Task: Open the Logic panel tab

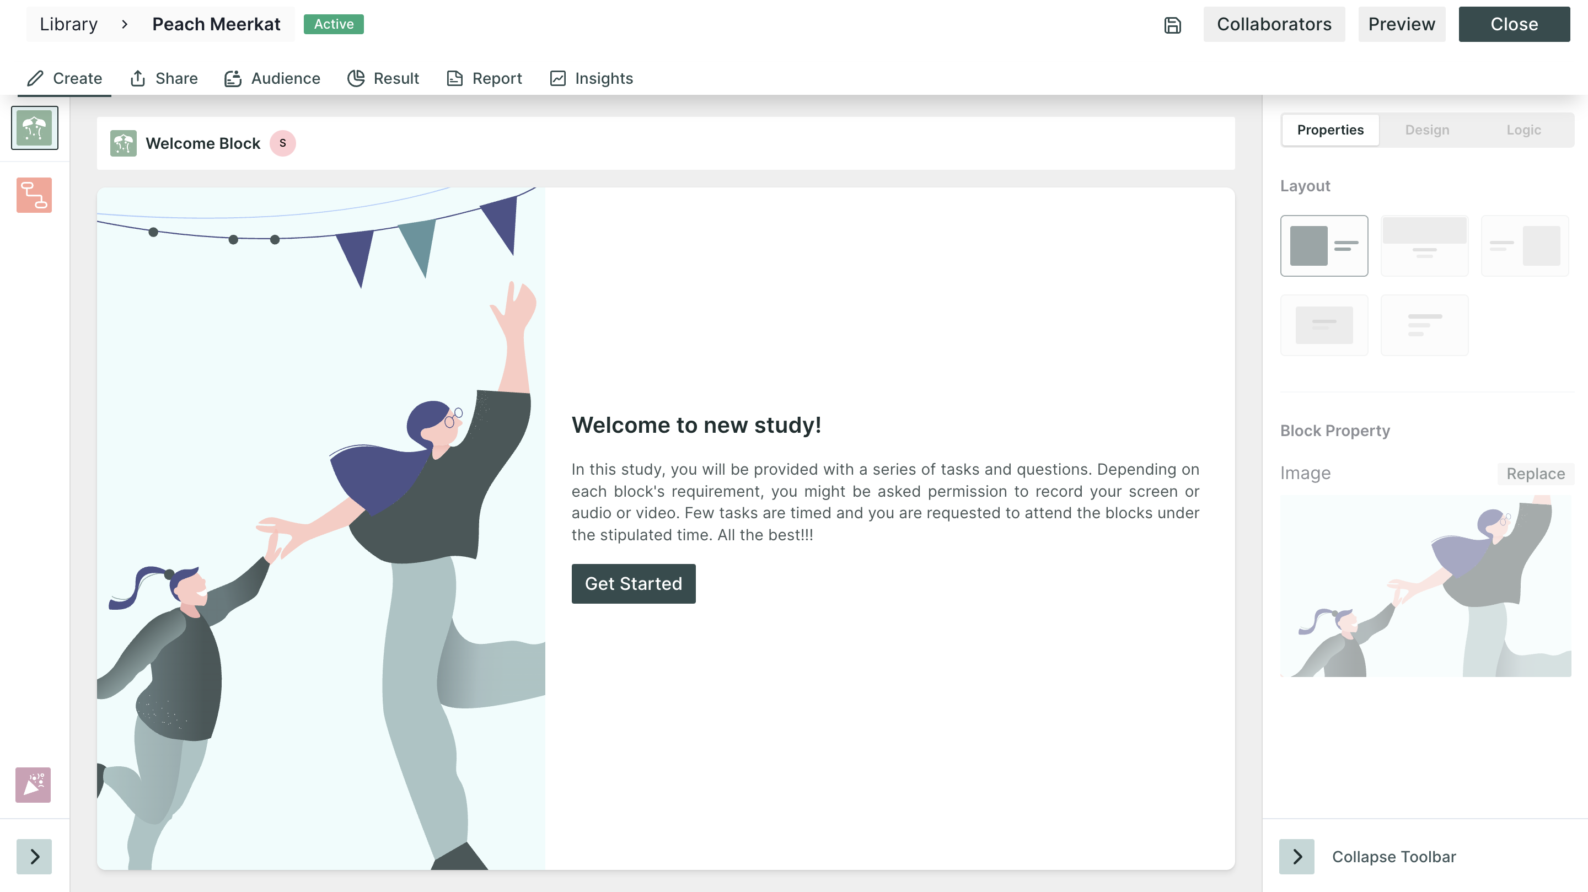Action: (1523, 130)
